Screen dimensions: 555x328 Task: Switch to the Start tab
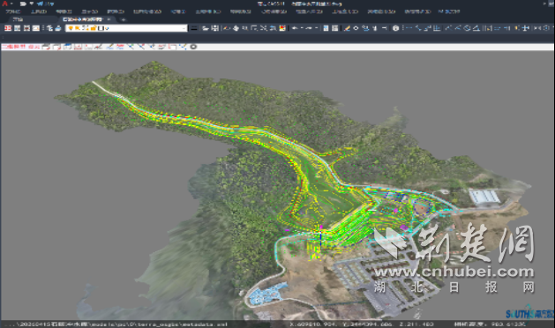pyautogui.click(x=18, y=19)
